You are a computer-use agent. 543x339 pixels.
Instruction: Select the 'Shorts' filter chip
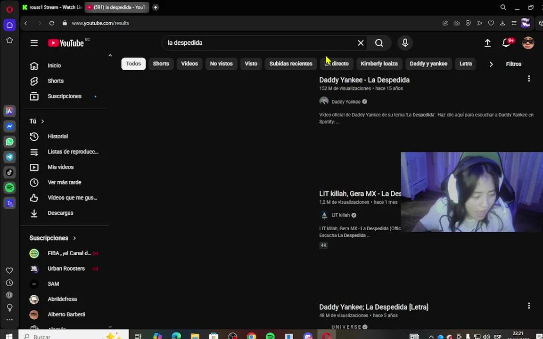(161, 64)
